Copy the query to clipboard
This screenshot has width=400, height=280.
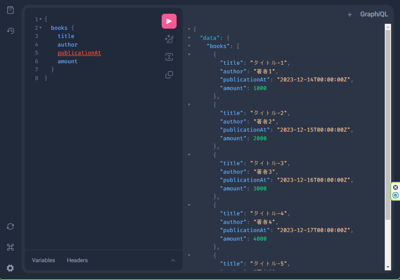[x=169, y=74]
